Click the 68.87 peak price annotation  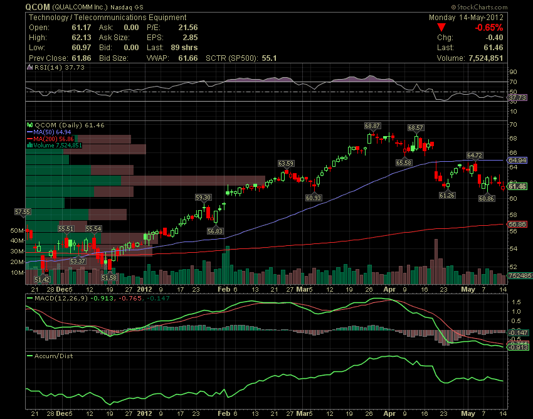click(x=372, y=126)
